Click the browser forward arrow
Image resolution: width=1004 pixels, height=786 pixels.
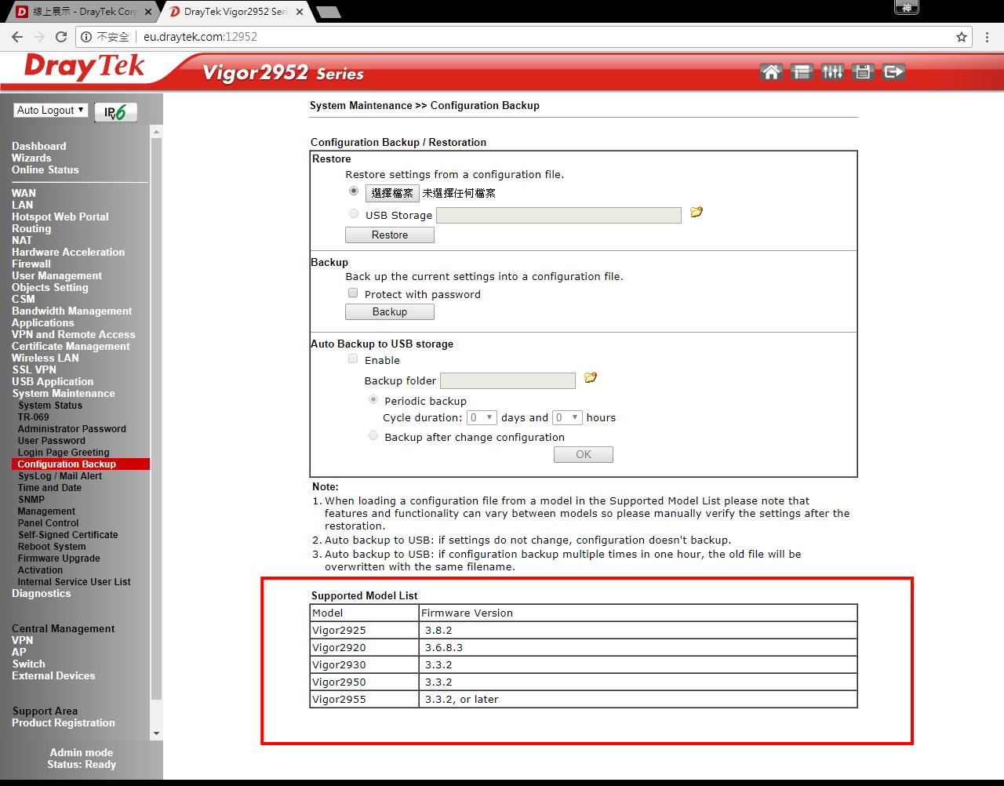click(x=39, y=37)
